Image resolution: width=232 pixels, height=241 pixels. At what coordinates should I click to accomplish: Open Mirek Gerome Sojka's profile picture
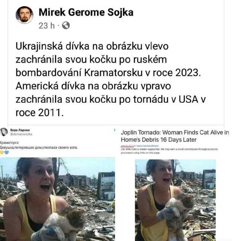tap(24, 15)
